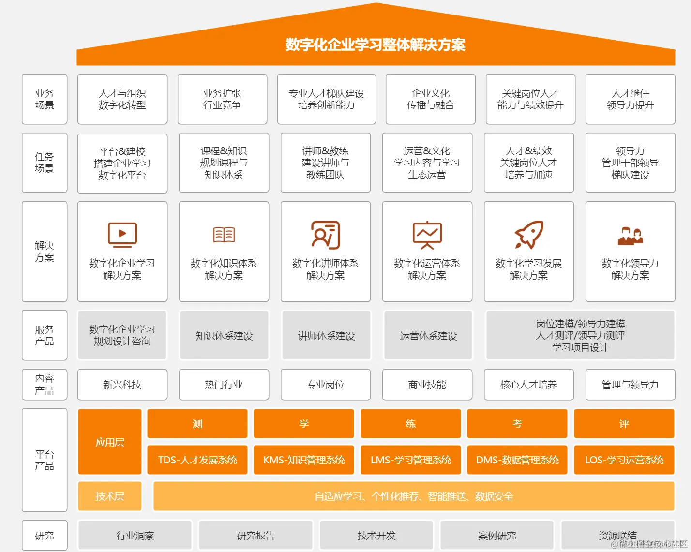The width and height of the screenshot is (691, 552).
Task: Click the 研究报告 research box
Action: 255,536
